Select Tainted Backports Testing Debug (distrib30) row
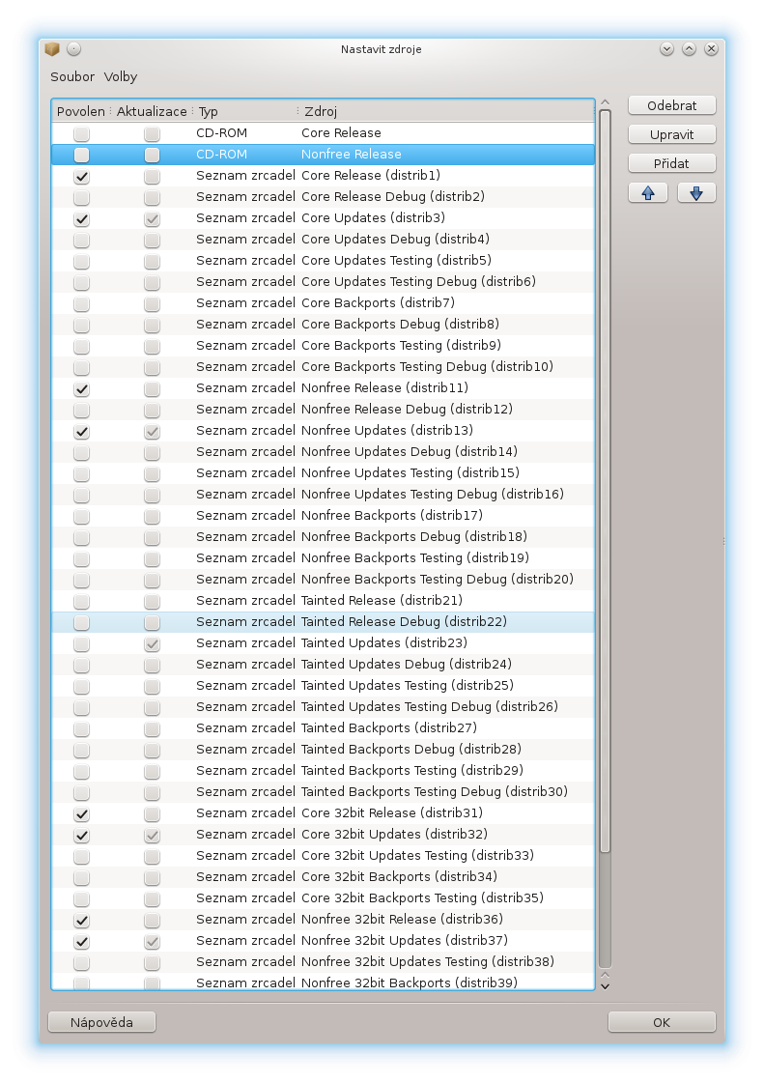764x1082 pixels. click(x=323, y=792)
